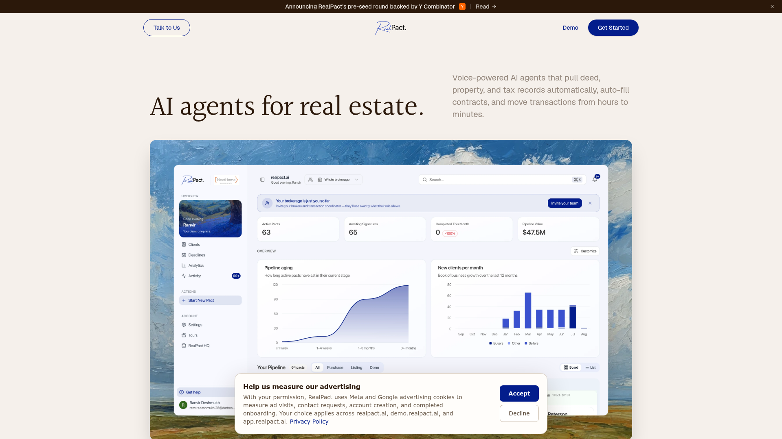The image size is (782, 439).
Task: Click Start New Pact
Action: point(210,300)
